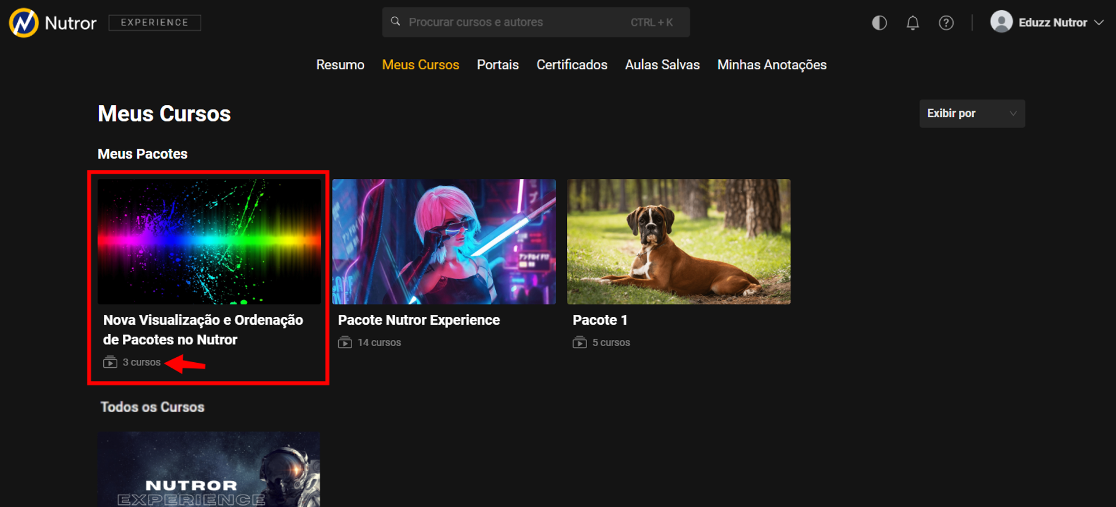Click the search magnifier icon
The image size is (1116, 507).
[396, 22]
